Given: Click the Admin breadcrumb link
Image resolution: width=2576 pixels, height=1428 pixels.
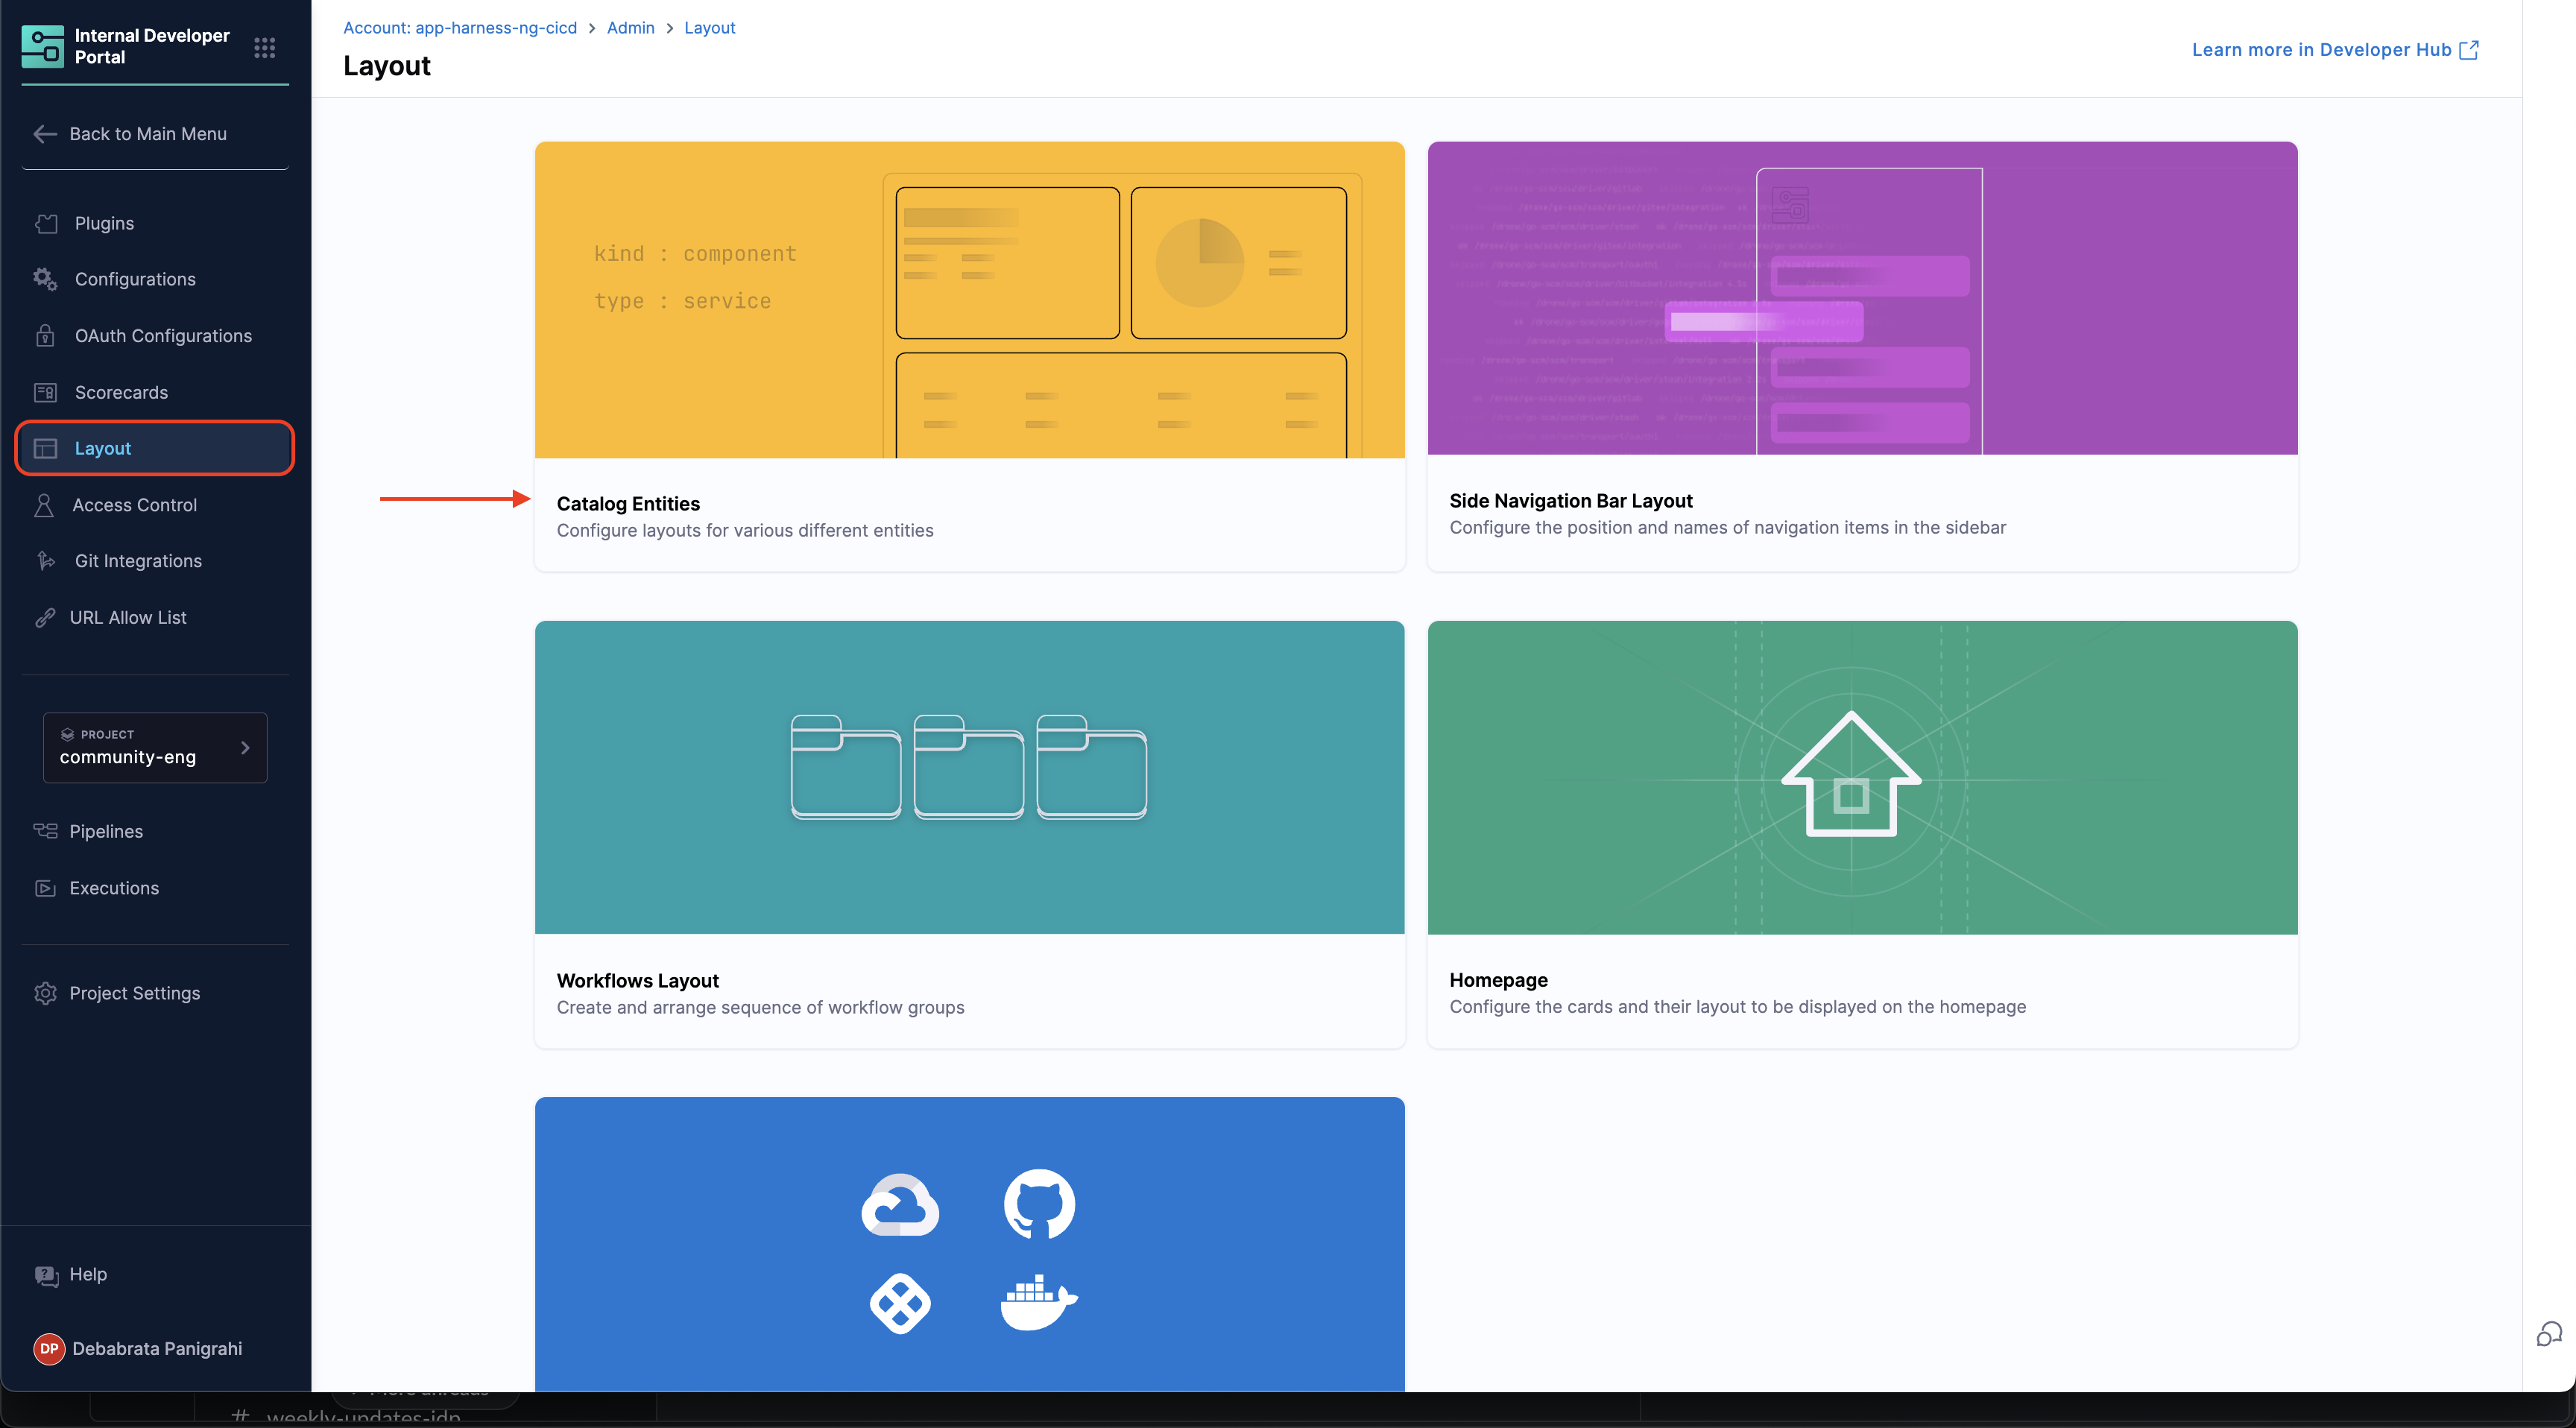Looking at the screenshot, I should tap(630, 28).
